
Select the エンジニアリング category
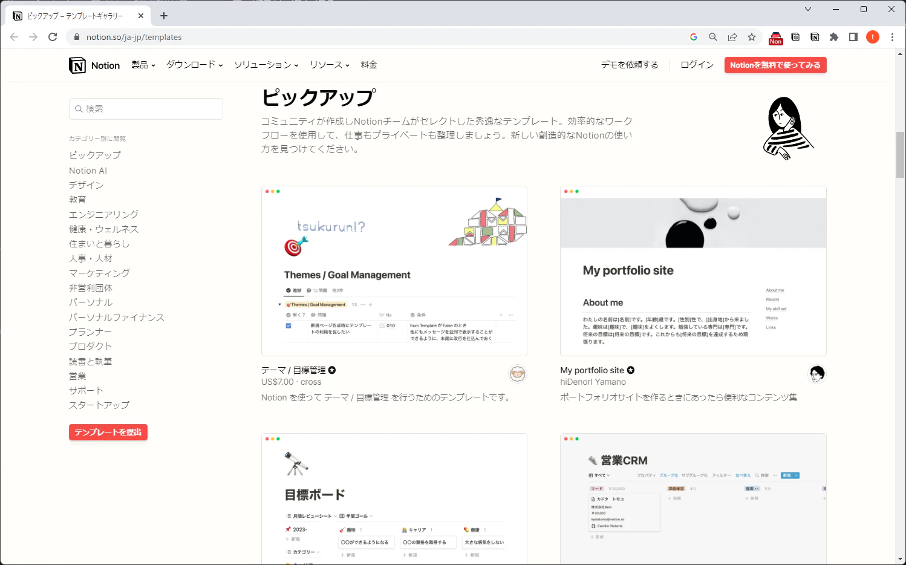(x=104, y=214)
